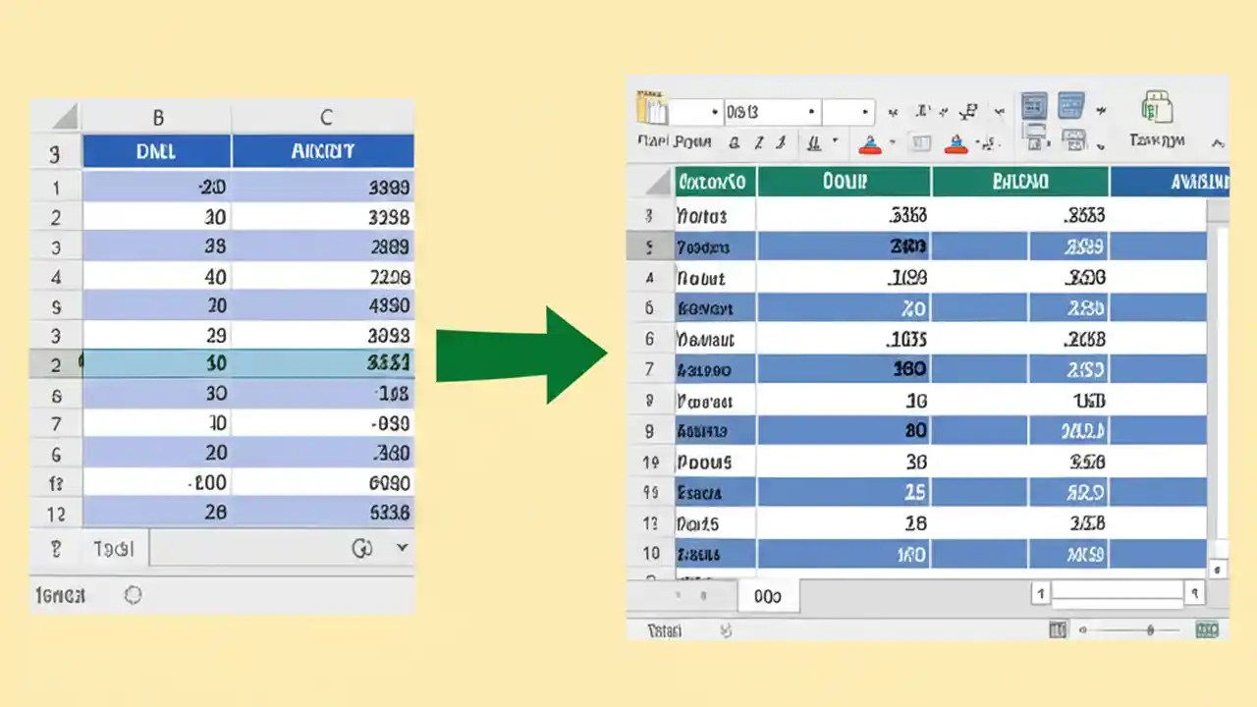The height and width of the screenshot is (707, 1257).
Task: Switch to the 000 sheet tab
Action: click(768, 596)
